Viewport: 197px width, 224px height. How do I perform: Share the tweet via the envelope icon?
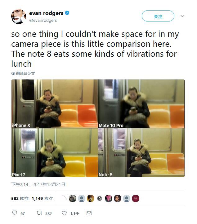[89, 213]
